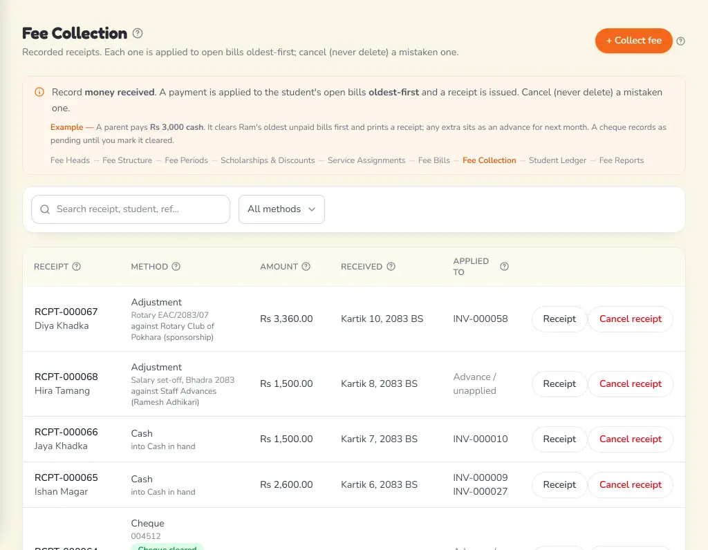Open help for AMOUNT column header
This screenshot has height=550, width=708.
click(306, 267)
